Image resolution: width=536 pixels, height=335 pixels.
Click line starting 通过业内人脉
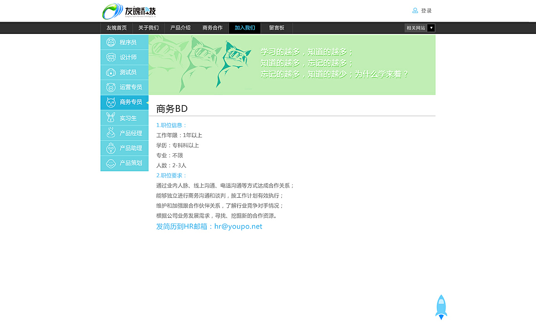(x=225, y=186)
